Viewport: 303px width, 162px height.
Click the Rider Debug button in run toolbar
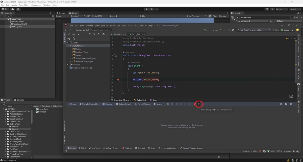pyautogui.click(x=285, y=30)
